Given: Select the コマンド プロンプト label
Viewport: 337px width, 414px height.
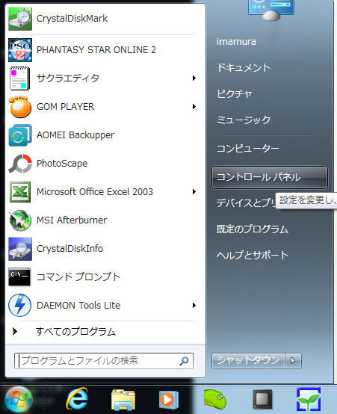Looking at the screenshot, I should click(x=78, y=277).
